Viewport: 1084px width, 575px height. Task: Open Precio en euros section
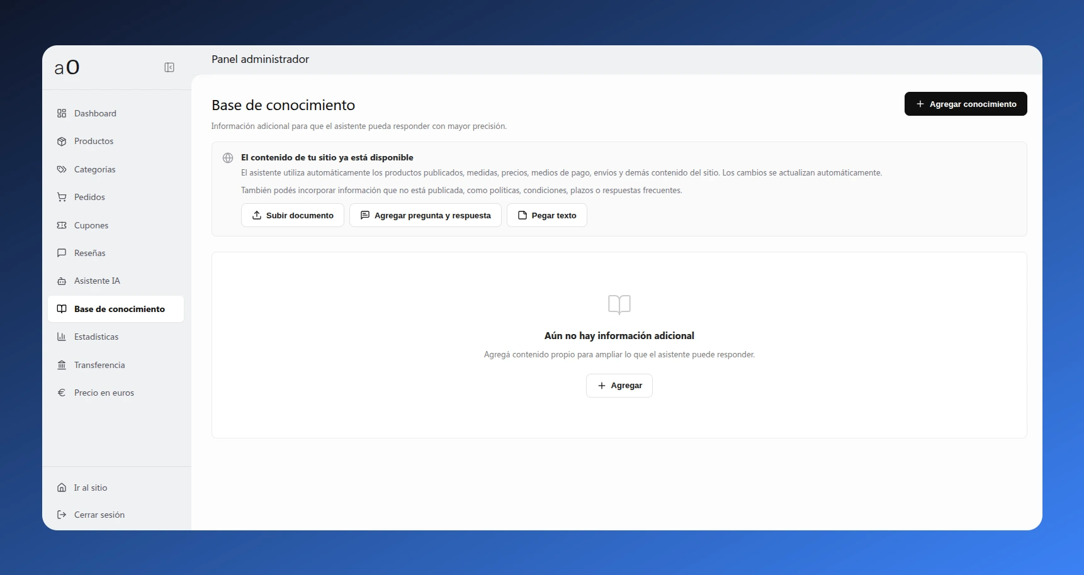(116, 393)
